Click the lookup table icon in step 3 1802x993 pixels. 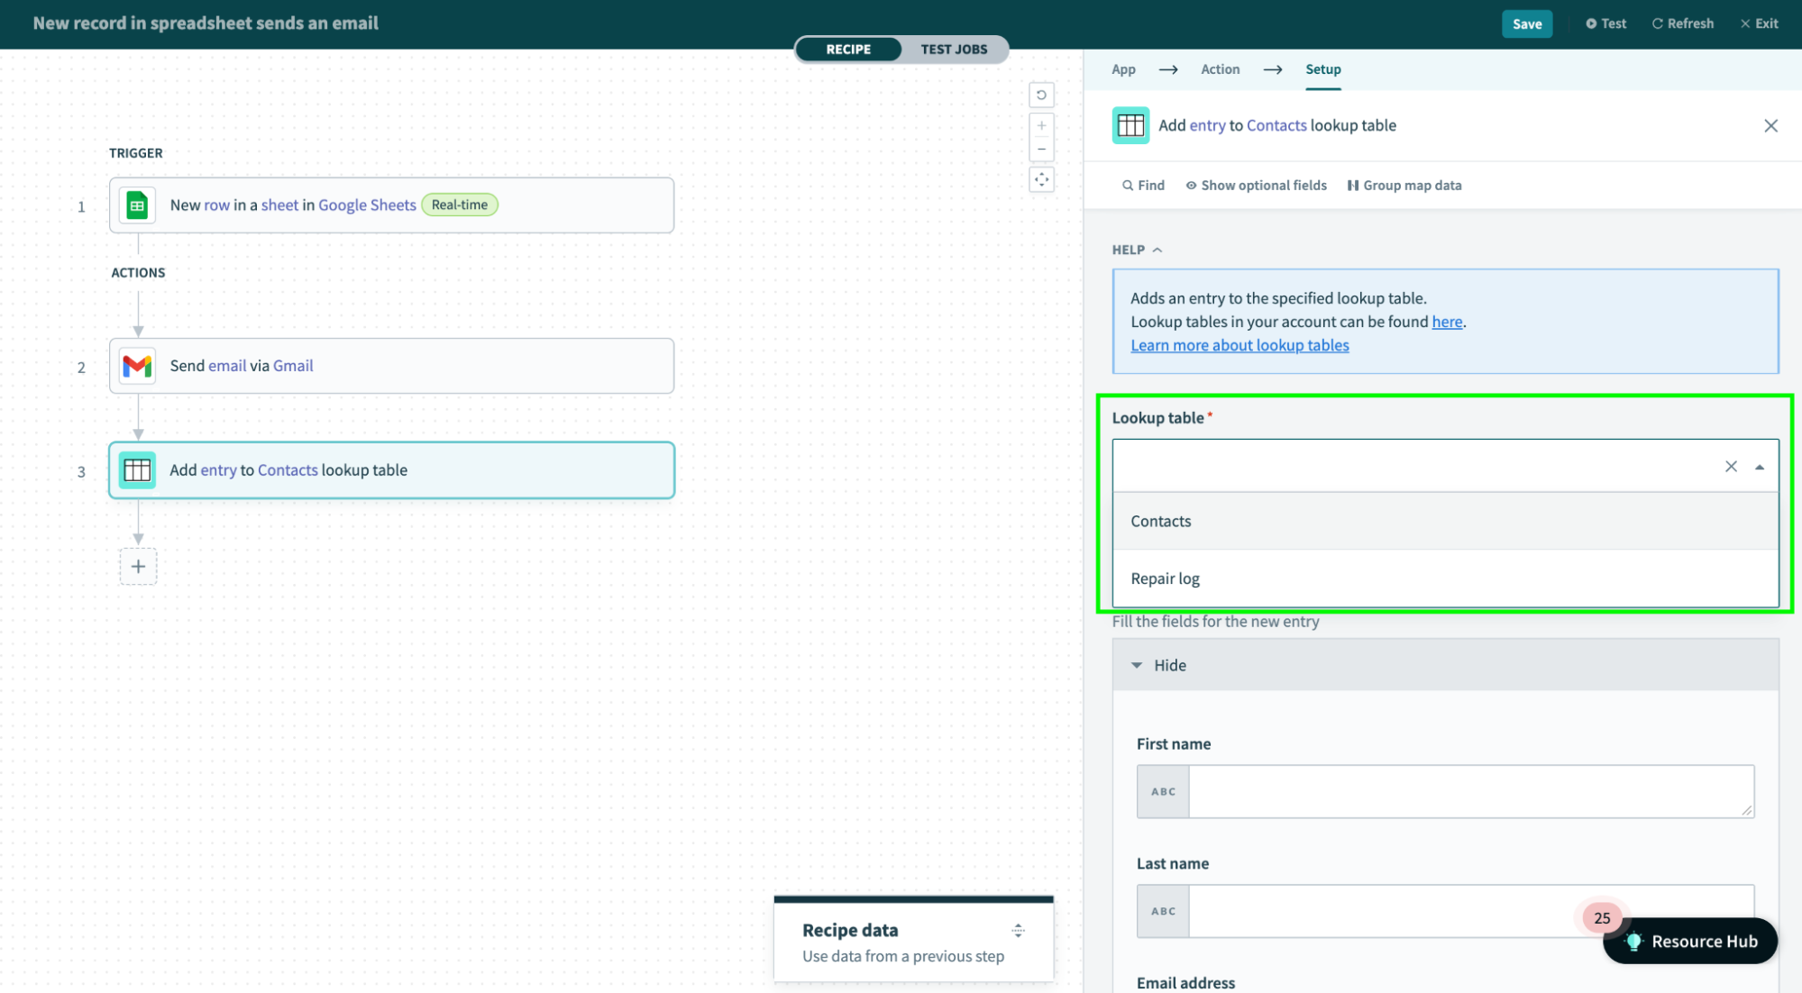coord(137,470)
